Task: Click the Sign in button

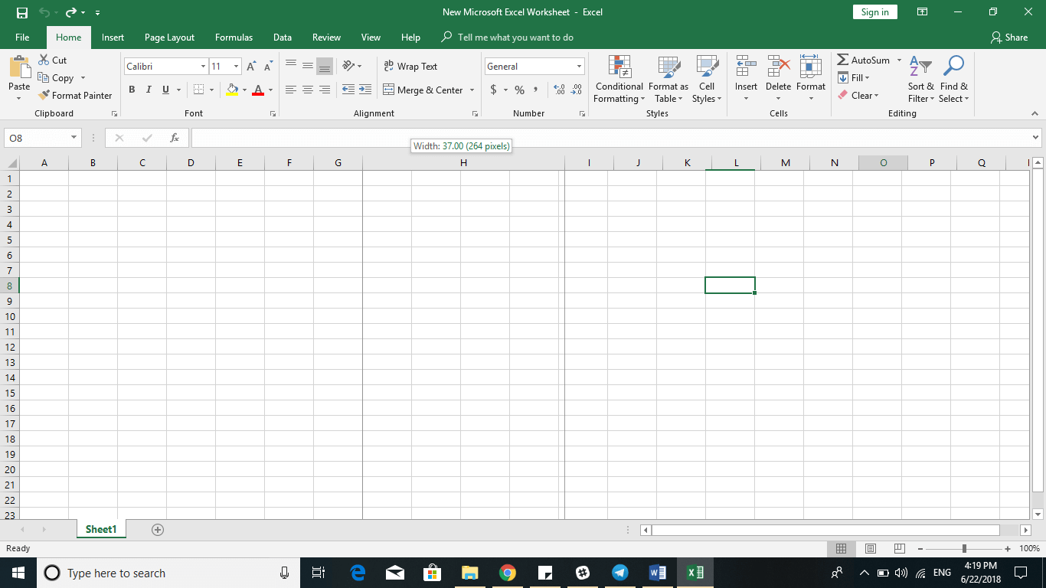Action: (x=874, y=11)
